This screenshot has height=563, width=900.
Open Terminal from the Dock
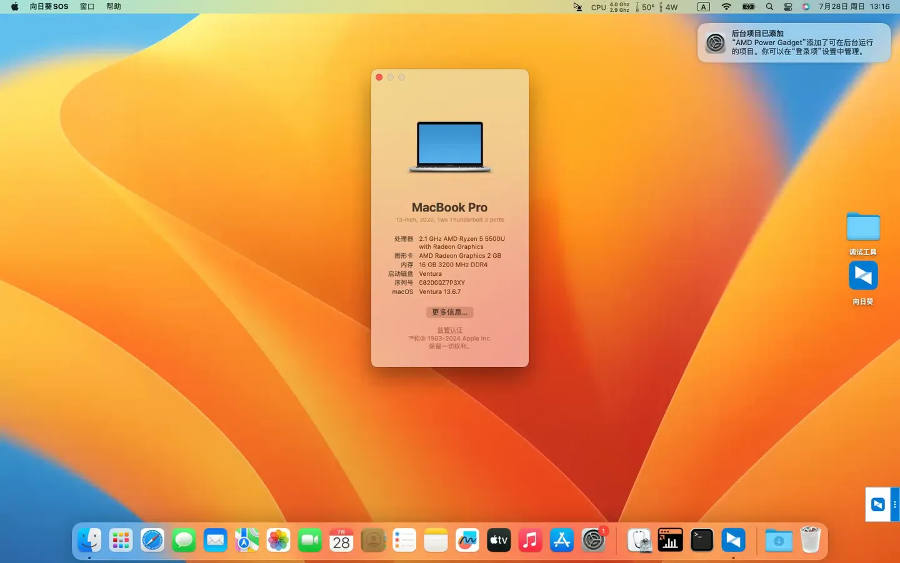tap(701, 540)
